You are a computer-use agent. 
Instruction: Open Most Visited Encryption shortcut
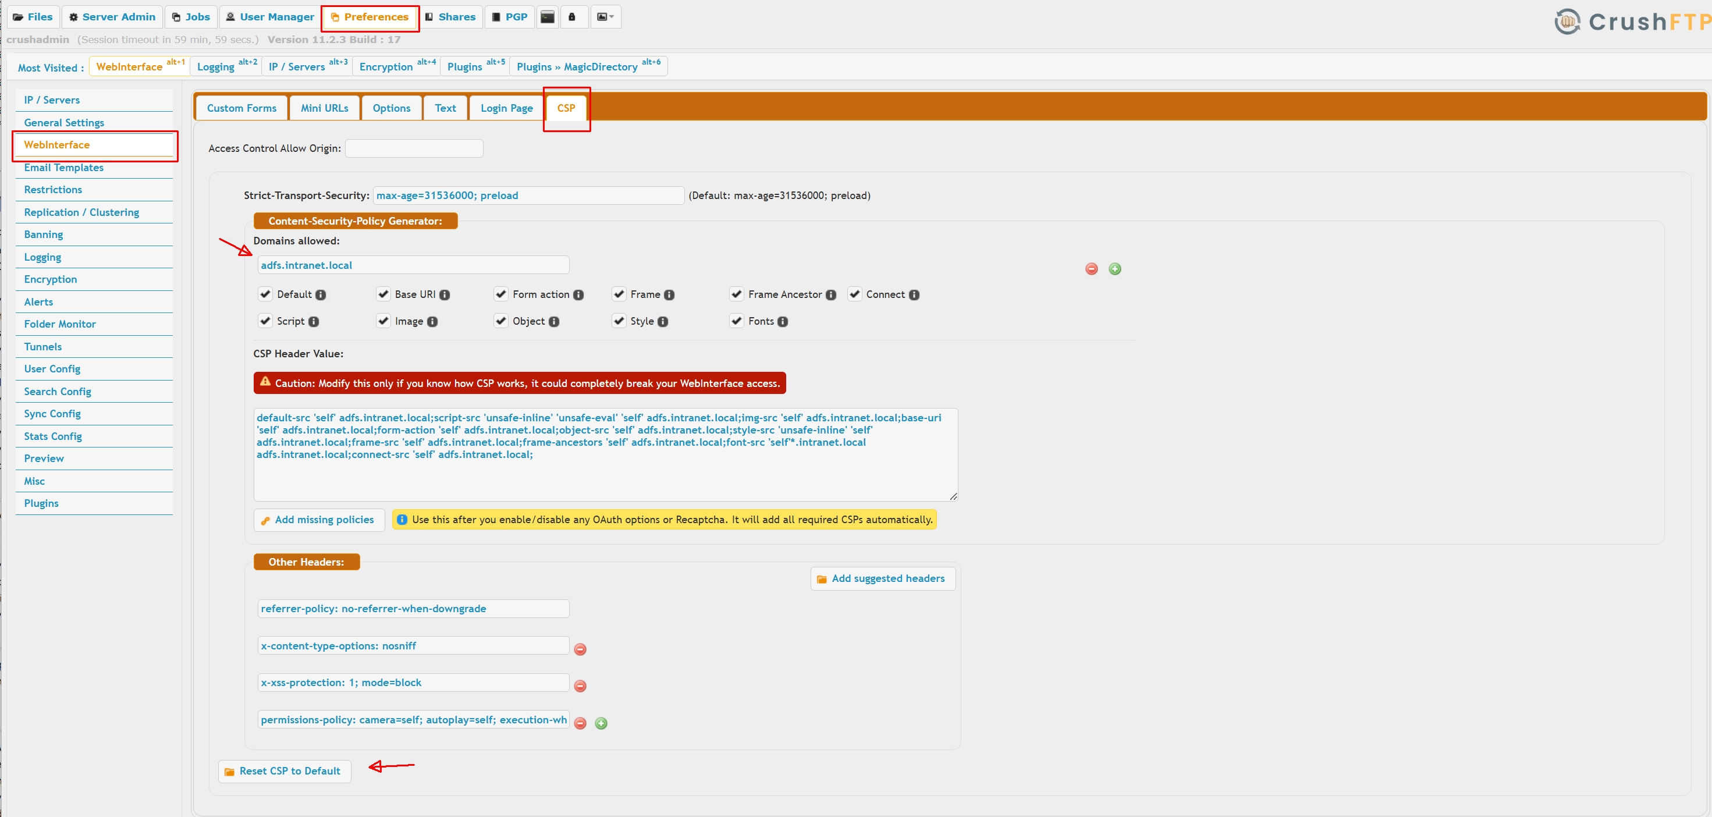pyautogui.click(x=397, y=66)
